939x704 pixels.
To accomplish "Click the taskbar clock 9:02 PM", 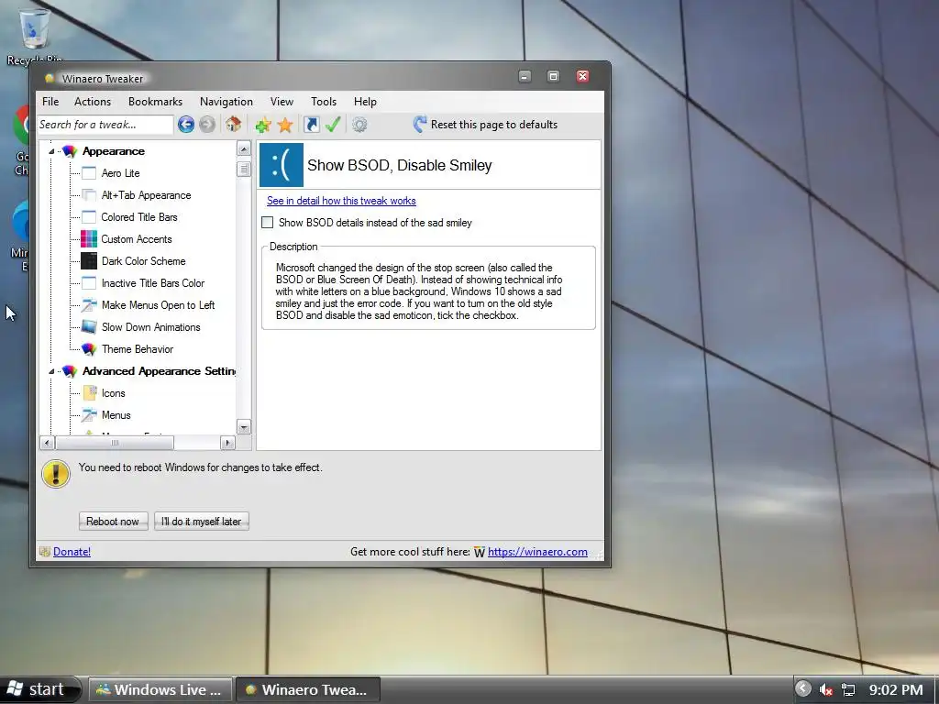I will click(895, 689).
